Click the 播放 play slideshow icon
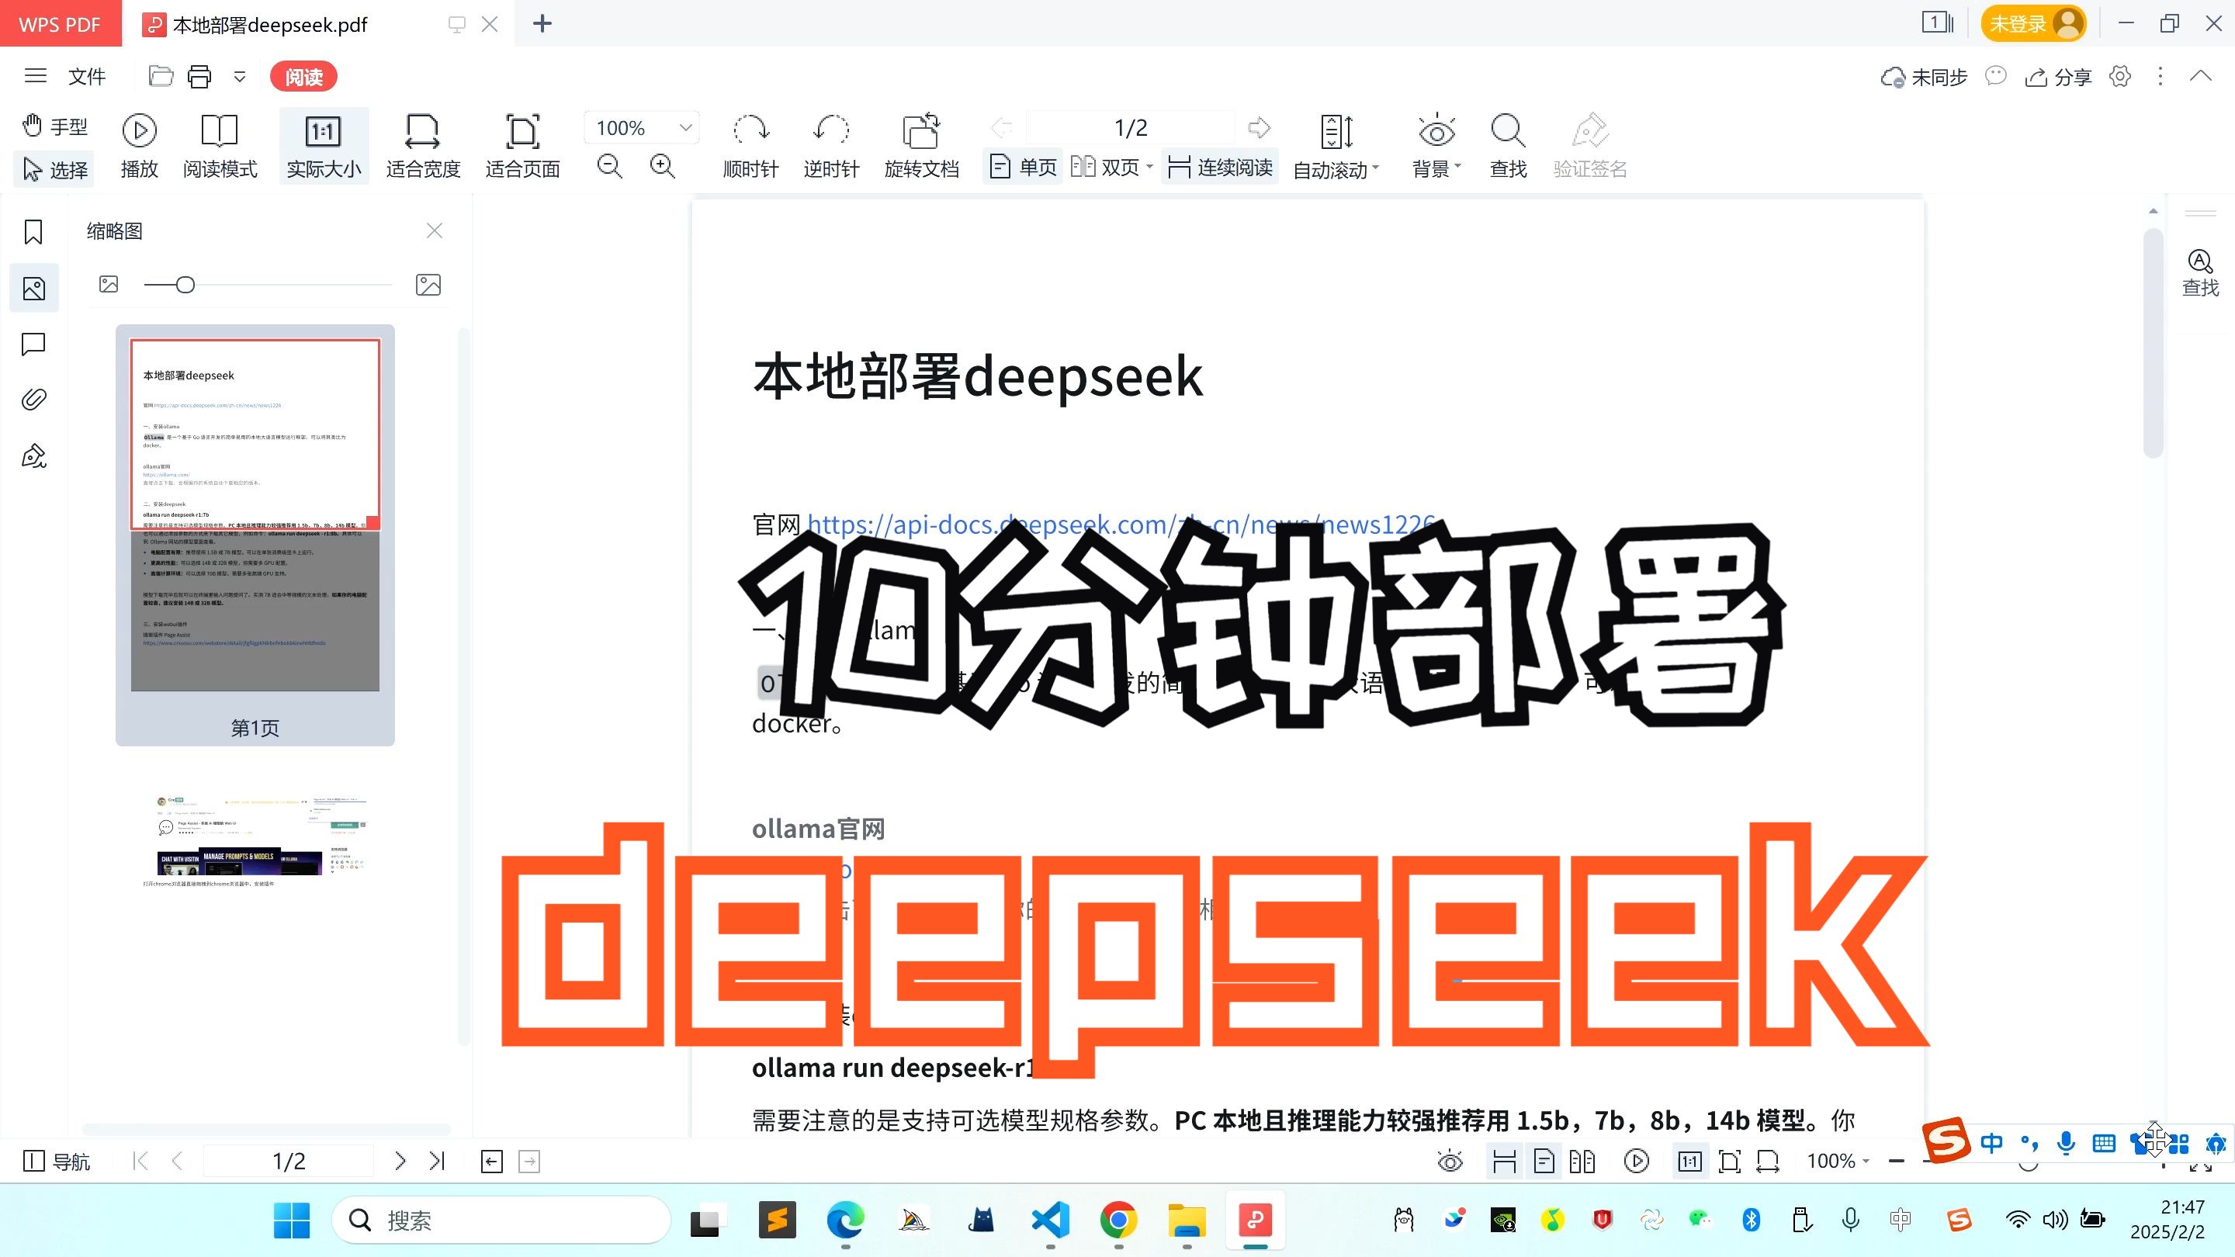The image size is (2235, 1257). click(139, 131)
